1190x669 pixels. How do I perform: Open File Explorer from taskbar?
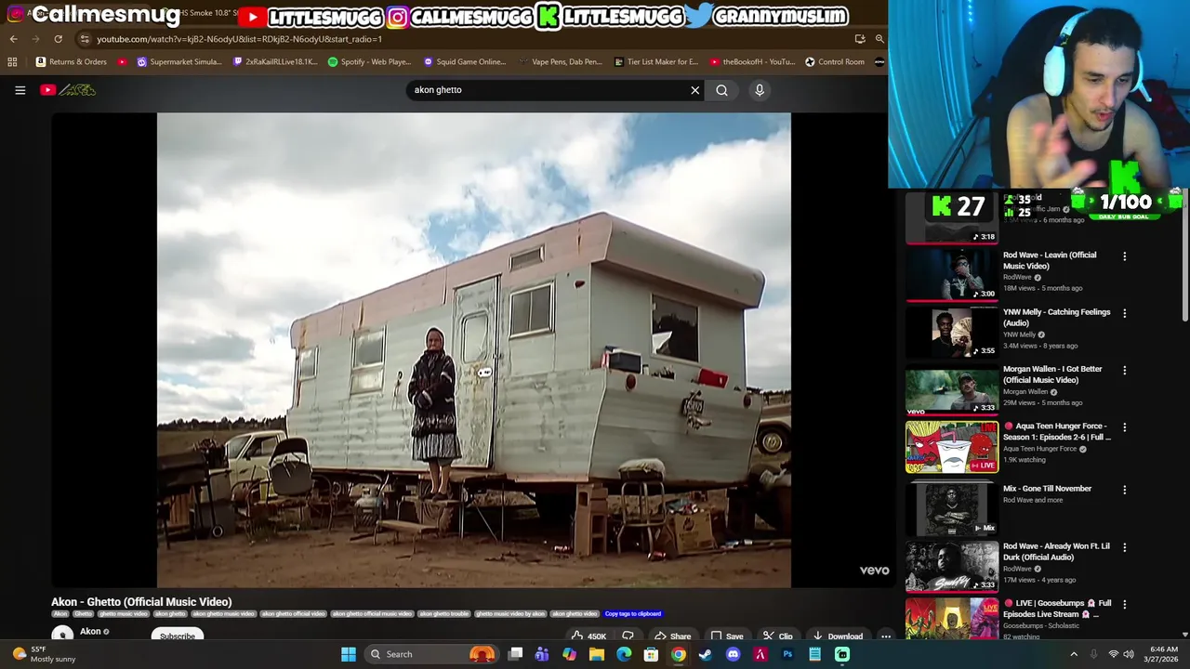(x=596, y=654)
